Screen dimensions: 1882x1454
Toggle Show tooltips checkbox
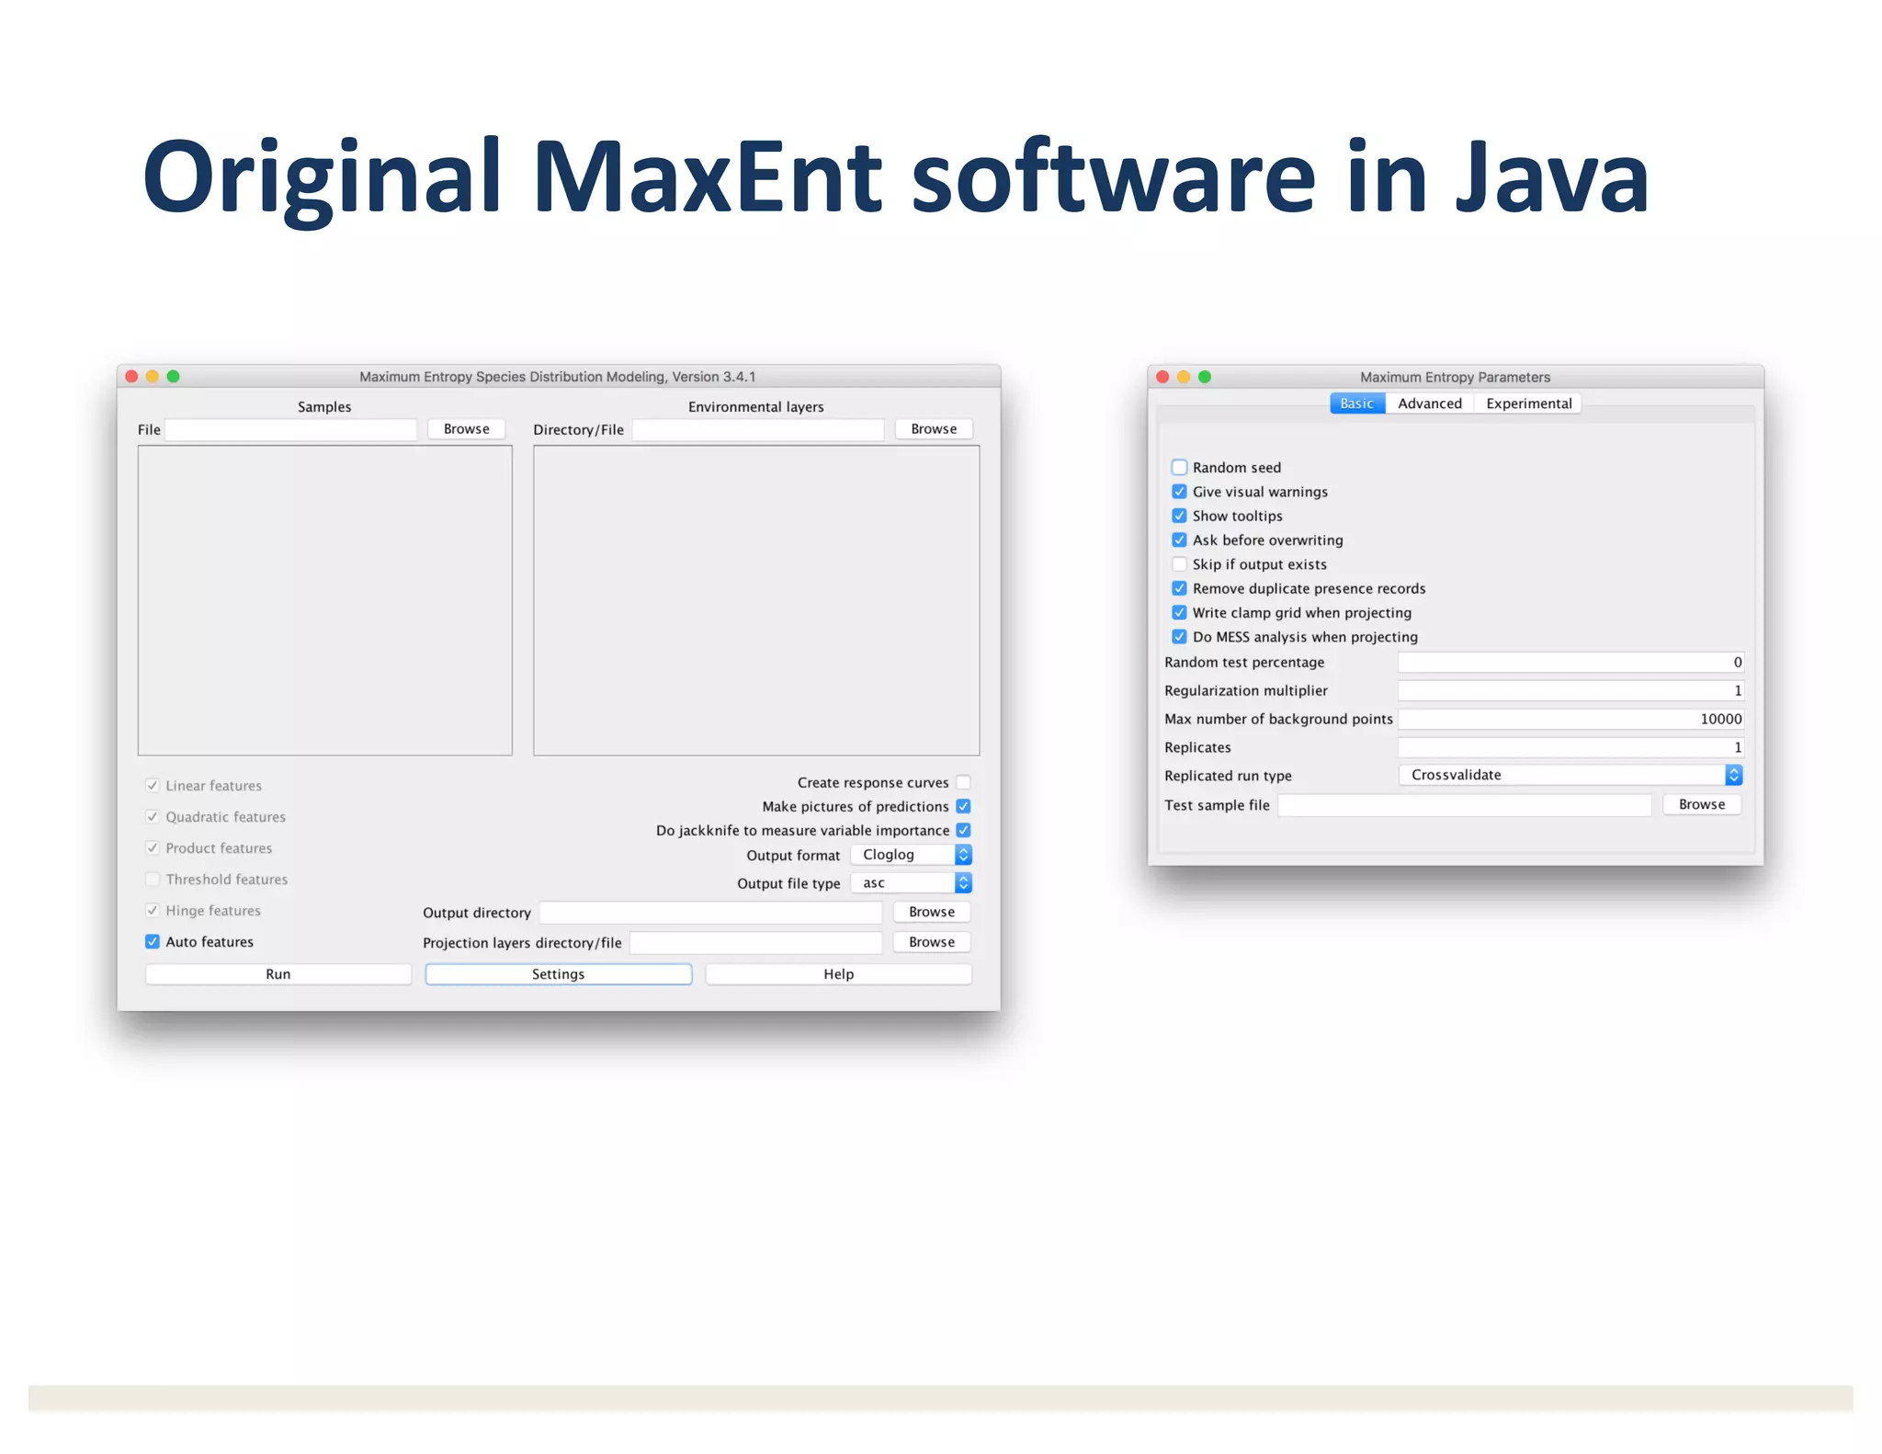coord(1179,516)
